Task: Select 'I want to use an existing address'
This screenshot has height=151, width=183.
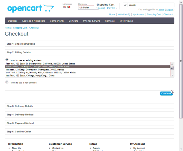Action: click(x=7, y=60)
